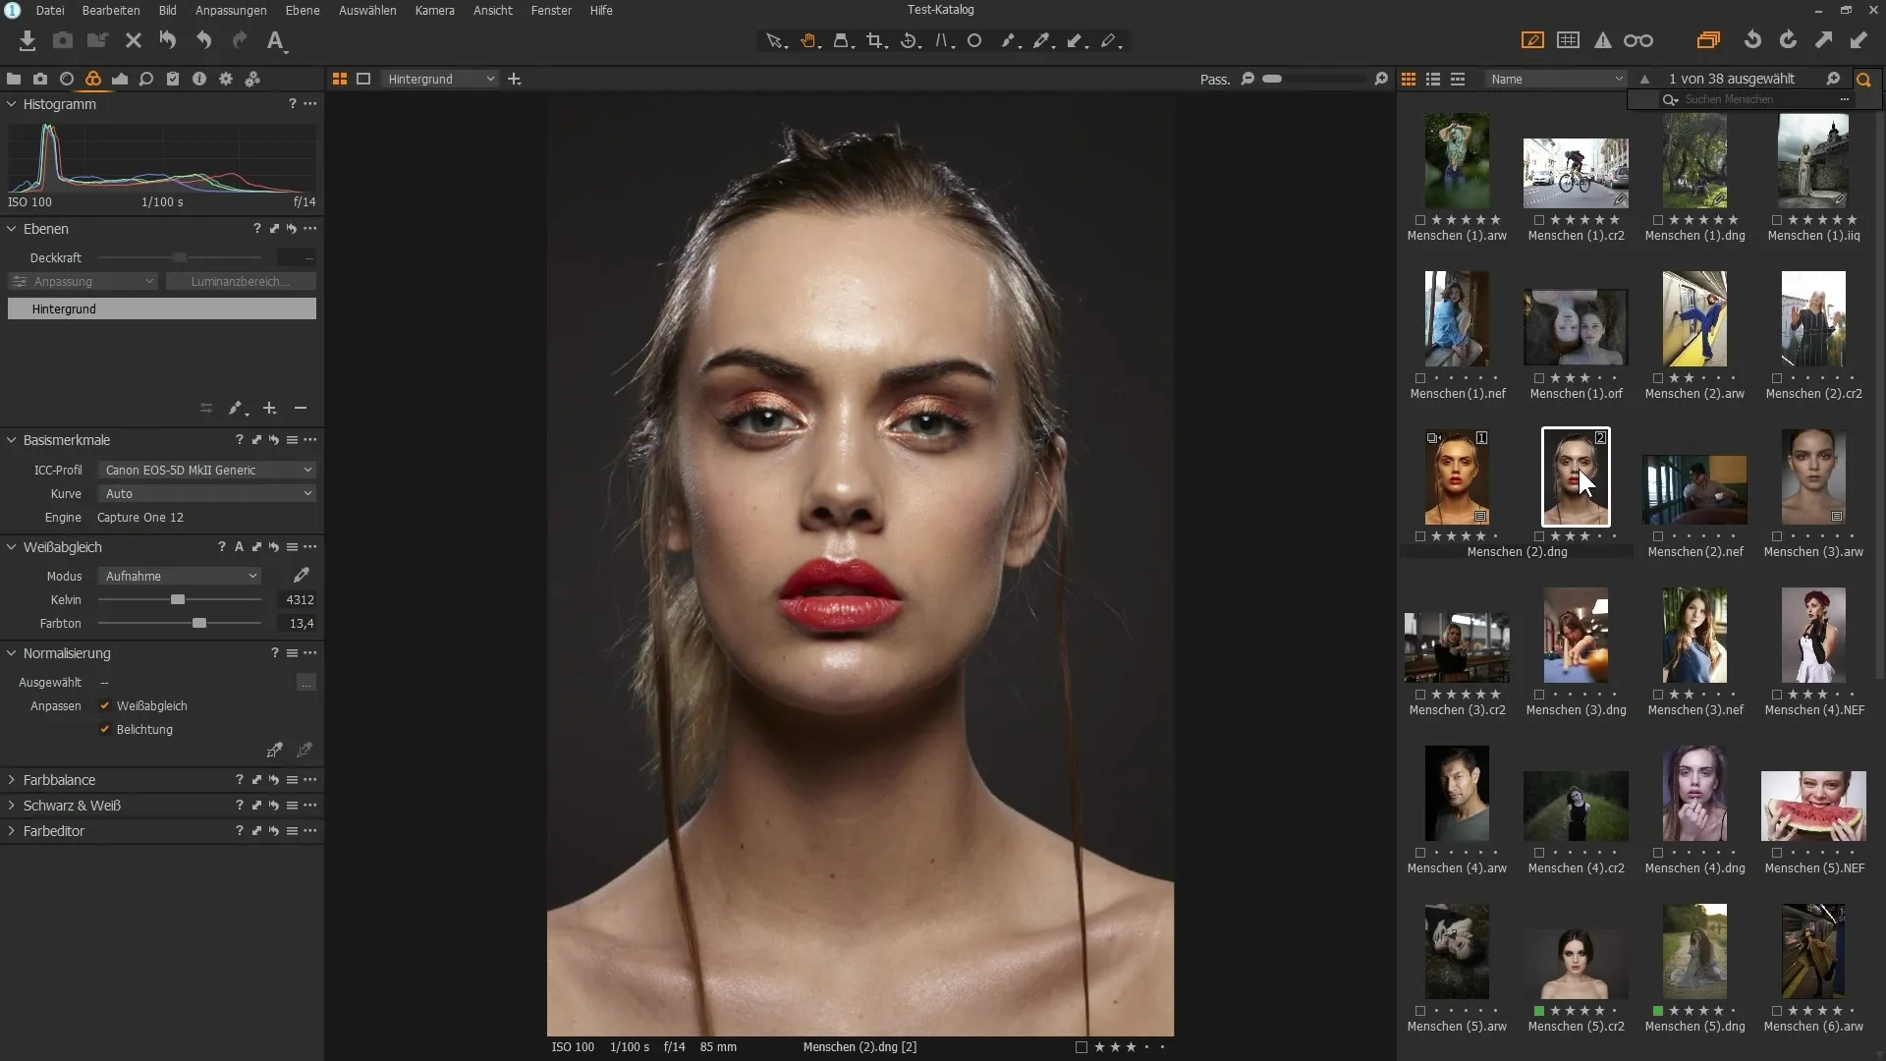This screenshot has width=1886, height=1061.
Task: Select the Menschen (1).cr2 cyclist thumbnail
Action: (x=1576, y=173)
